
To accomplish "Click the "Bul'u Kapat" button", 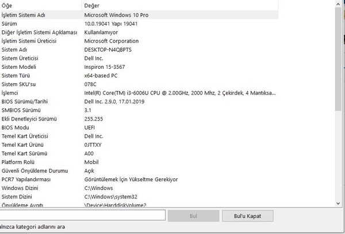I will pos(248,216).
